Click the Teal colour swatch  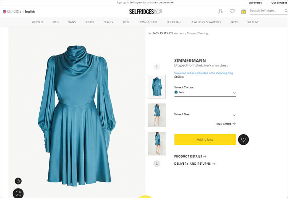pyautogui.click(x=176, y=92)
